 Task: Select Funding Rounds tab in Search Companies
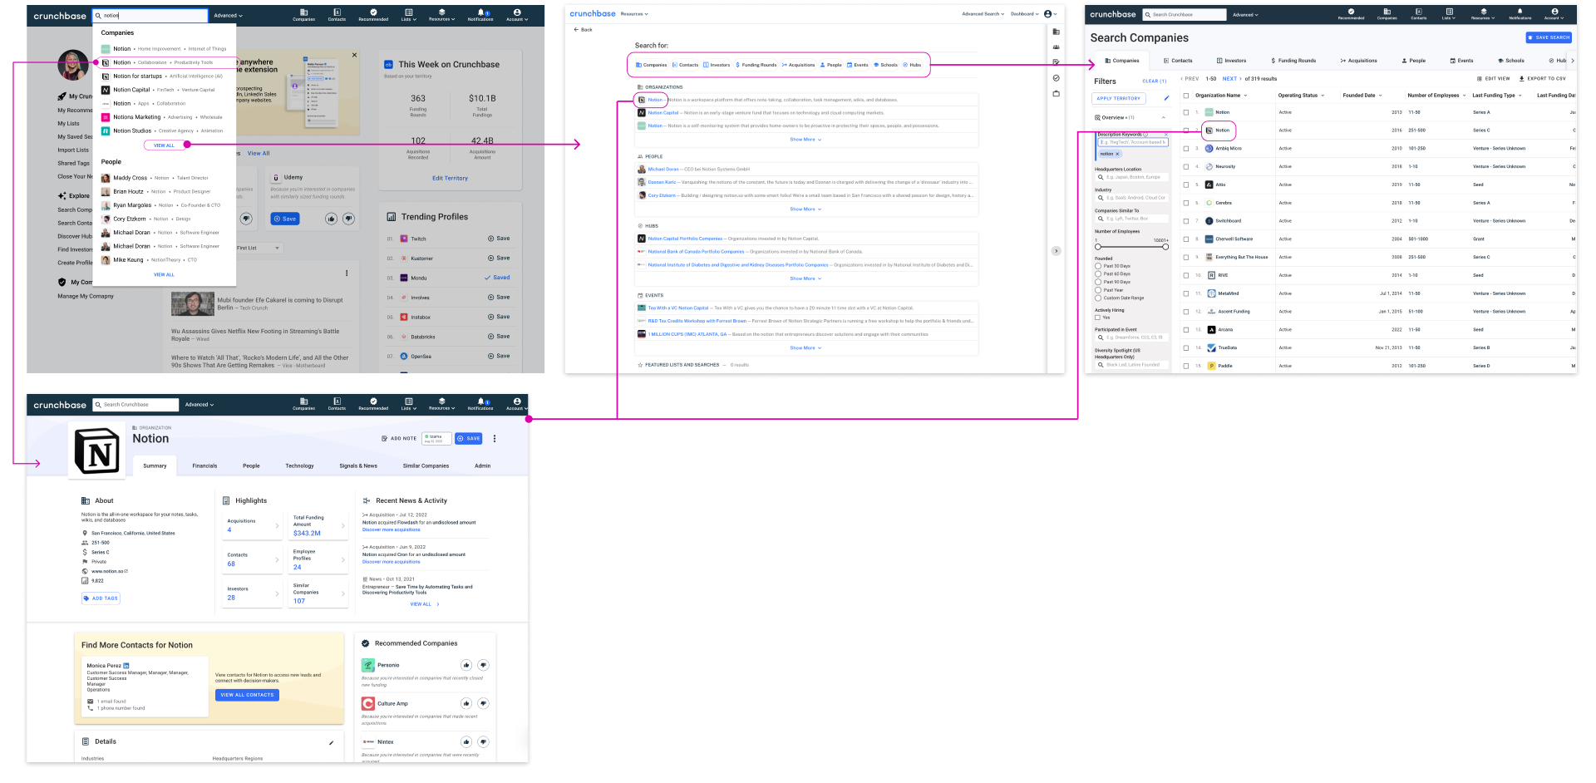tap(1293, 61)
